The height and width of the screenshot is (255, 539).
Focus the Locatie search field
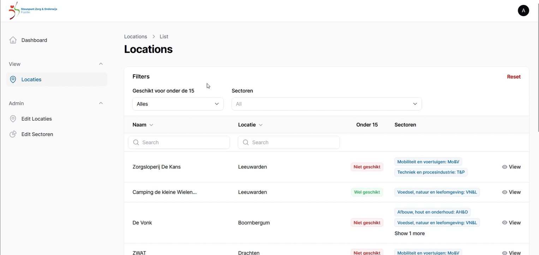click(289, 142)
